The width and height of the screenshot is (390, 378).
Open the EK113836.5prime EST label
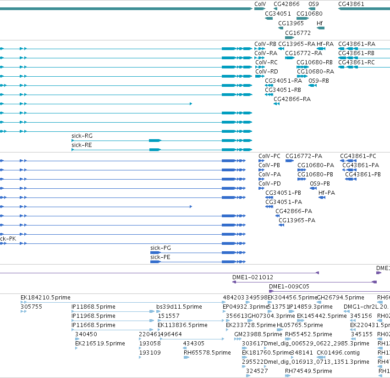[182, 325]
